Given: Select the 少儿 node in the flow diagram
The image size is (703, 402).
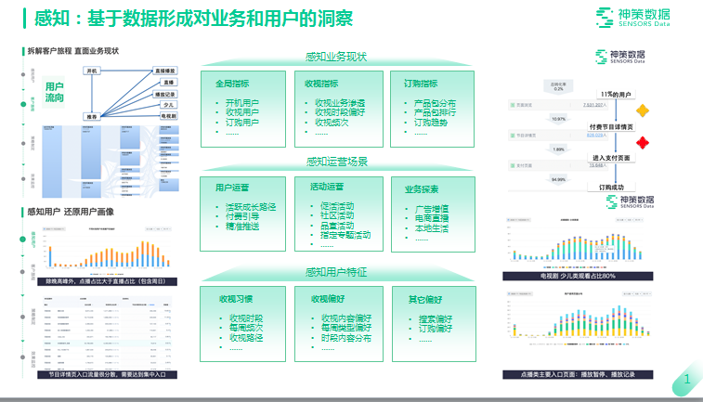Looking at the screenshot, I should click(169, 105).
